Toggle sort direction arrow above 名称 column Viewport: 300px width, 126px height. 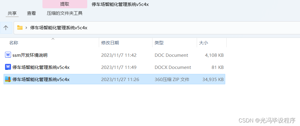click(53, 39)
